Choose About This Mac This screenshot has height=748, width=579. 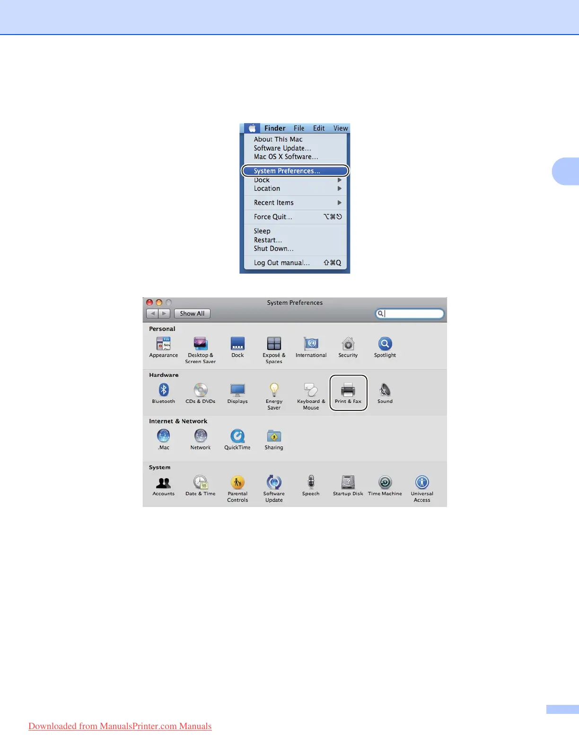pos(296,139)
